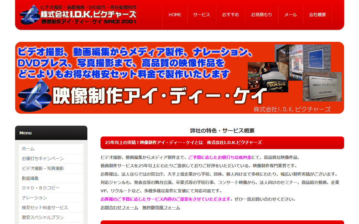This screenshot has width=359, height=224.
Task: Open the HOME navigation item
Action: pyautogui.click(x=175, y=15)
